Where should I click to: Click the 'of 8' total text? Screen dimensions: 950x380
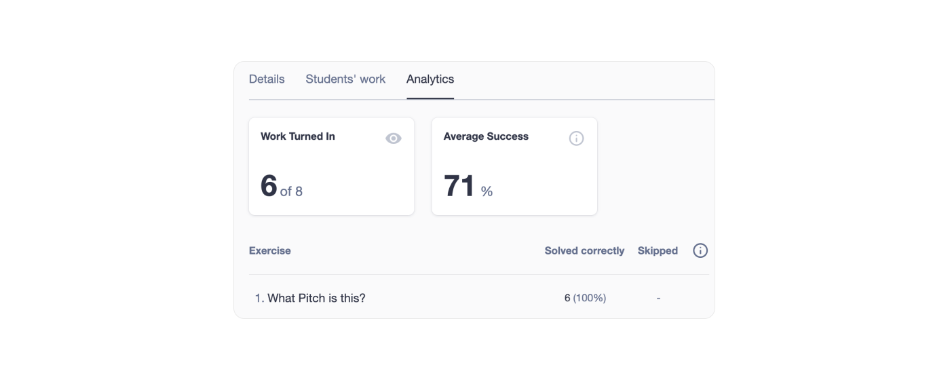click(x=291, y=192)
